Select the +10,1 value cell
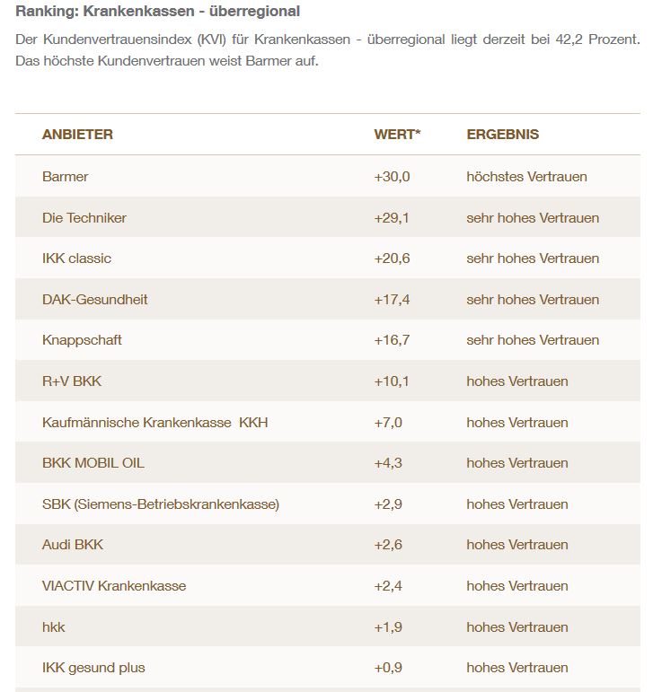This screenshot has height=692, width=653. [392, 381]
